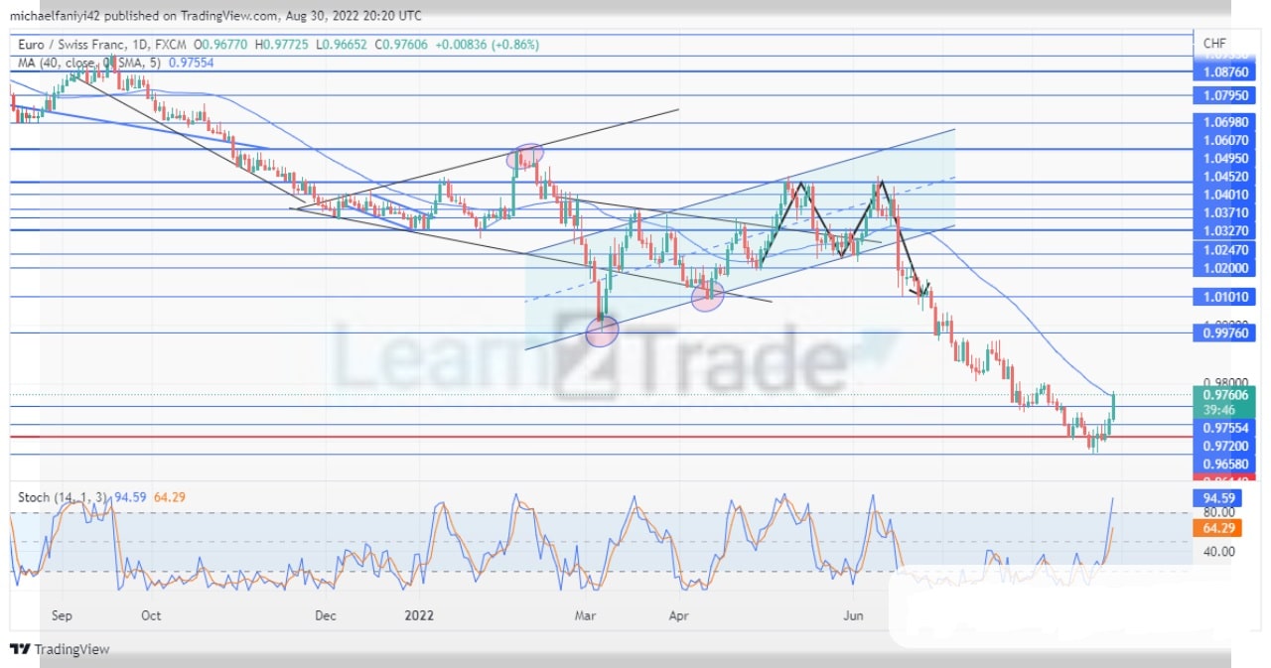
Task: Click the open value O0.96770
Action: pos(222,45)
